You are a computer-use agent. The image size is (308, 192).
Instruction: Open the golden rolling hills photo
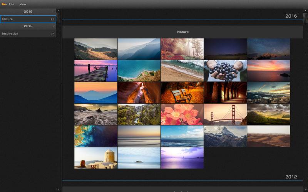coord(95,49)
